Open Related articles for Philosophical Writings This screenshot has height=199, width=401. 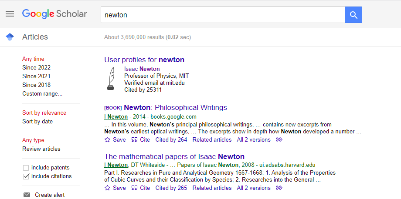[212, 139]
